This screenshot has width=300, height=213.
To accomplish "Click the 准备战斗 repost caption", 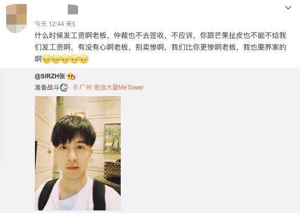I will (x=47, y=88).
